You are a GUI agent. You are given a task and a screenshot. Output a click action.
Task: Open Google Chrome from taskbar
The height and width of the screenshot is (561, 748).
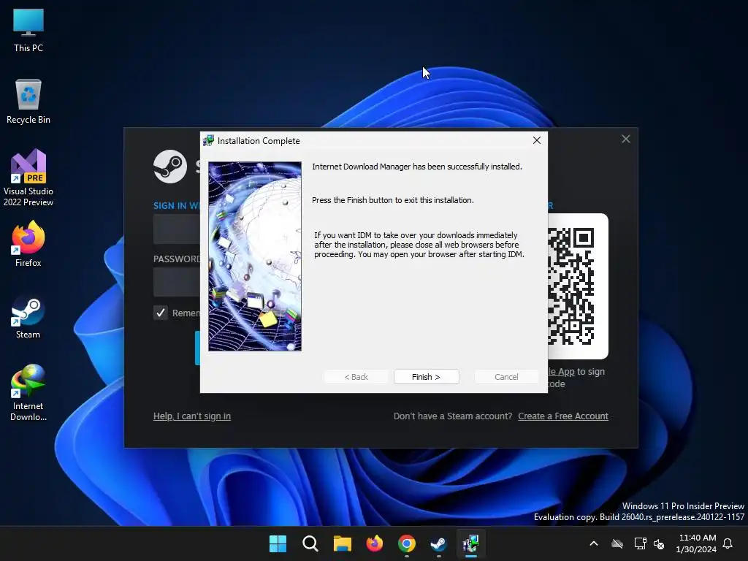click(406, 543)
